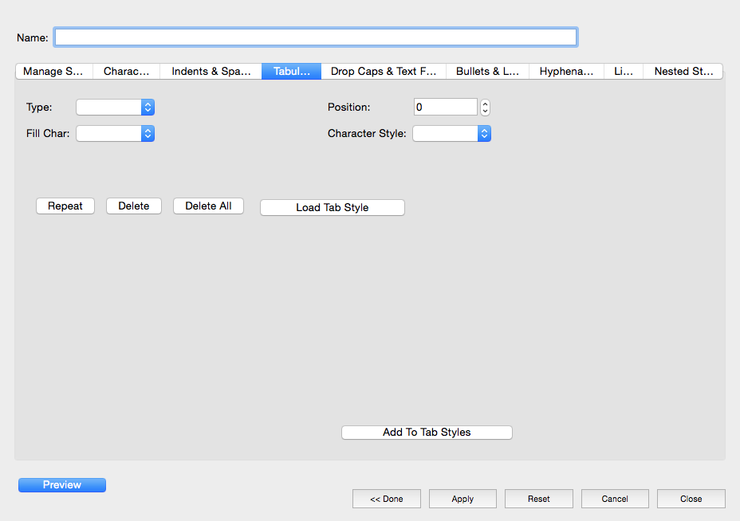This screenshot has height=521, width=740.
Task: Open the Character tab
Action: pyautogui.click(x=126, y=72)
